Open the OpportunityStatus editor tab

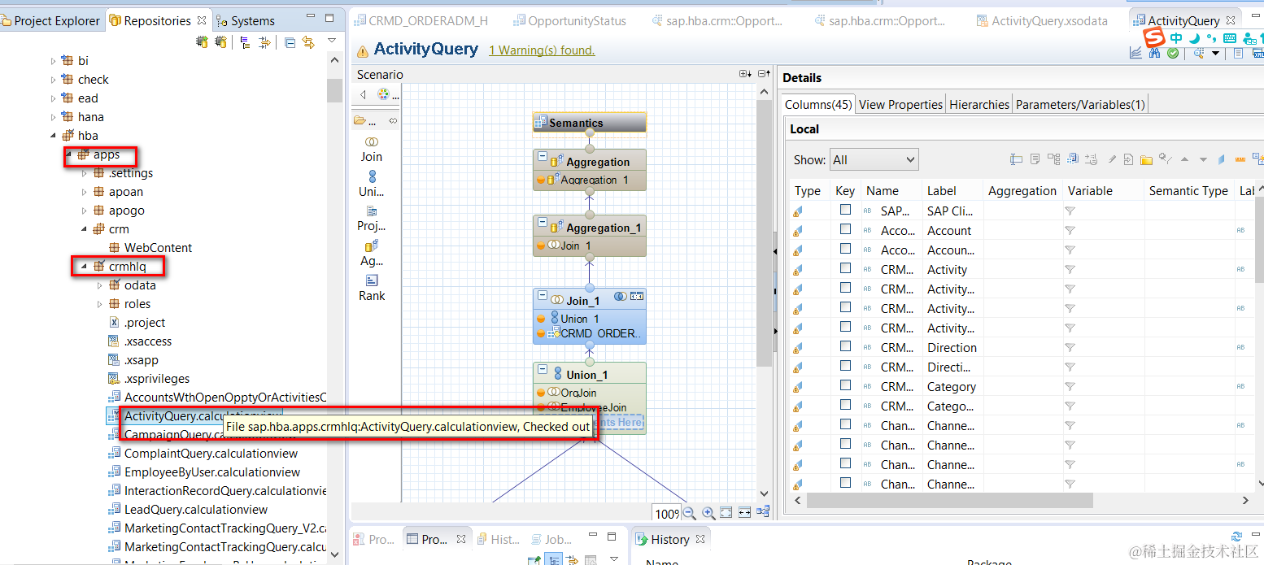tap(568, 21)
